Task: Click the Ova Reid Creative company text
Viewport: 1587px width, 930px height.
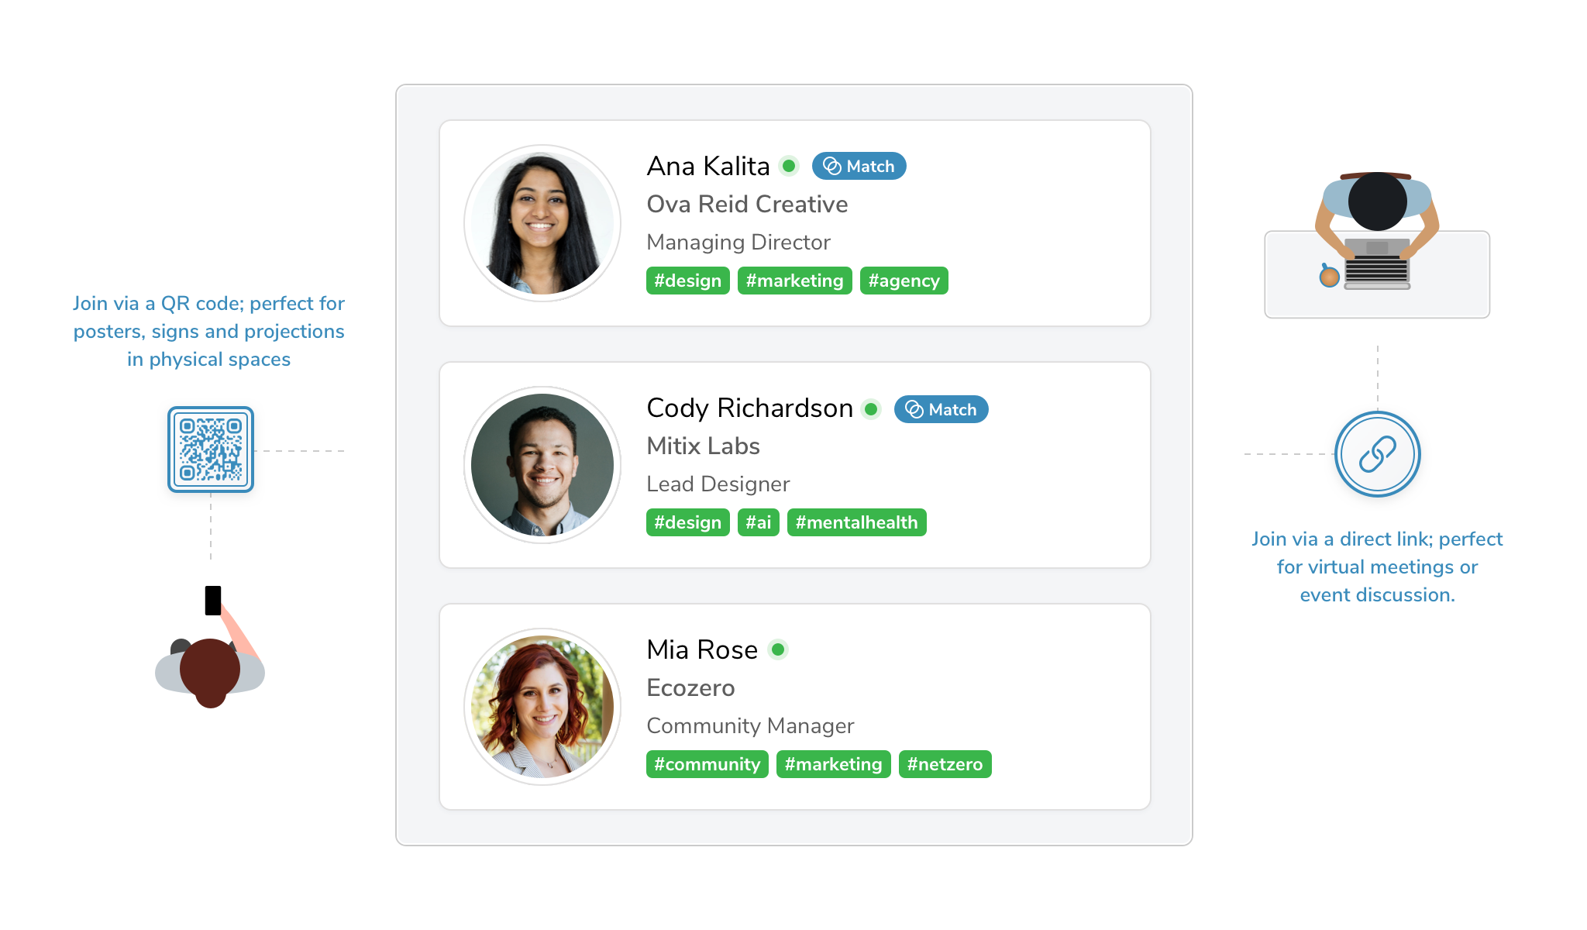Action: pyautogui.click(x=747, y=204)
